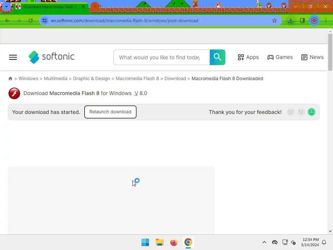333x250 pixels.
Task: Open Firefox from the taskbar
Action: (x=174, y=242)
